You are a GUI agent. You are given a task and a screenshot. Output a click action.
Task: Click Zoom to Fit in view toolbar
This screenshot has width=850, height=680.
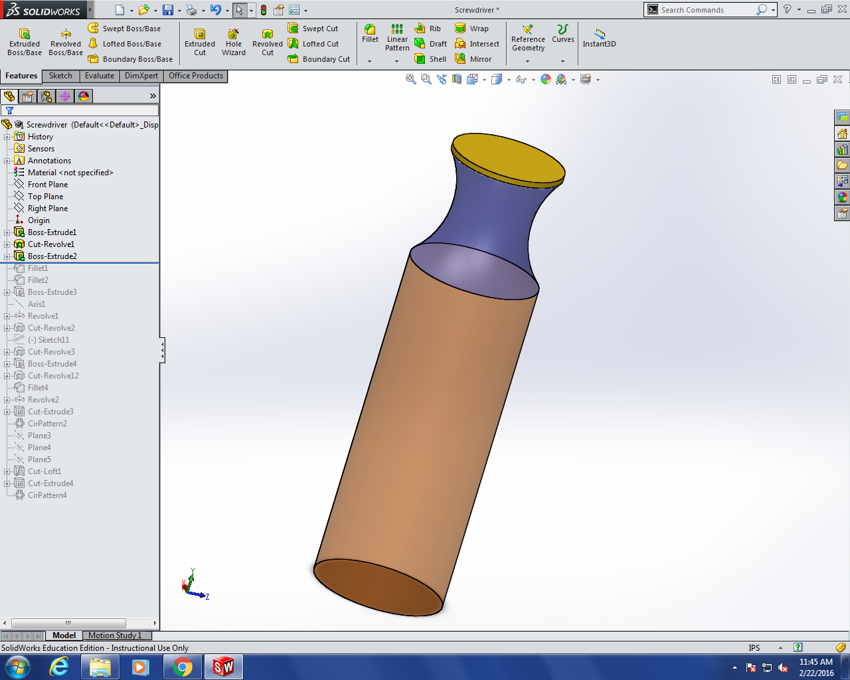click(411, 79)
